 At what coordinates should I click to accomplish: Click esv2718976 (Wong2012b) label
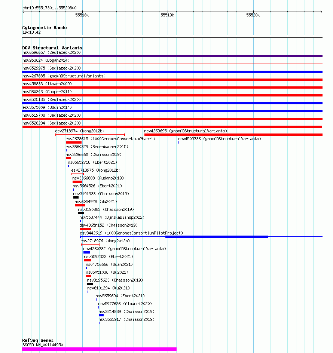[x=105, y=241]
